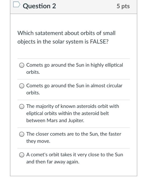Click the 'A comet's orbit takes it very close' label
The image size is (147, 185).
[x=75, y=155]
